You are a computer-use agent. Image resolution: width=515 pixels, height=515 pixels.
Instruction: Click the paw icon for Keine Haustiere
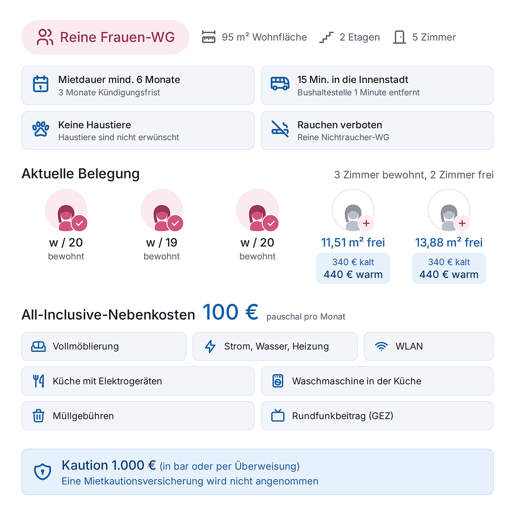(41, 129)
